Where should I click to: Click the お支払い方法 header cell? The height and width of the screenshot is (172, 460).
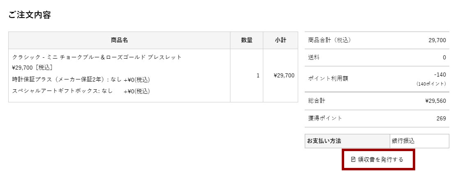(x=324, y=141)
